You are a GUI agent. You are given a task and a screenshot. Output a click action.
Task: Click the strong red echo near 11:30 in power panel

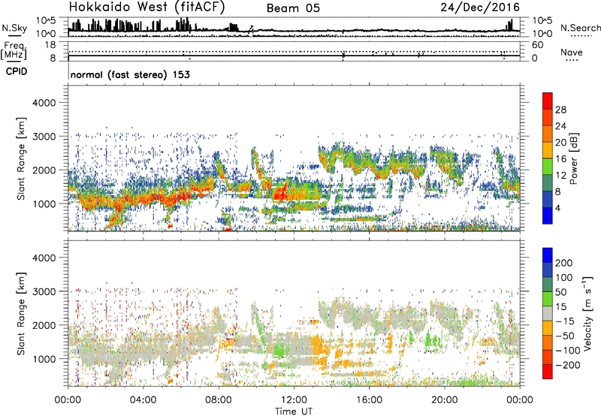[x=280, y=192]
